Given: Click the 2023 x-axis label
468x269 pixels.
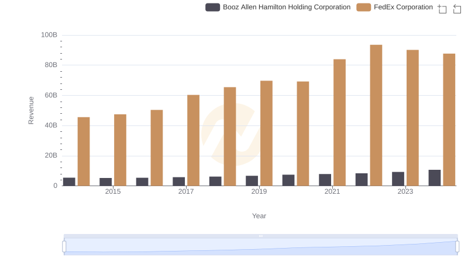Looking at the screenshot, I should coord(405,191).
